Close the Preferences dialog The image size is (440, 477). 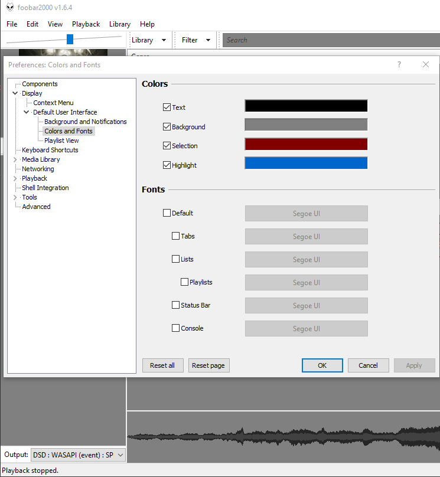pos(426,64)
